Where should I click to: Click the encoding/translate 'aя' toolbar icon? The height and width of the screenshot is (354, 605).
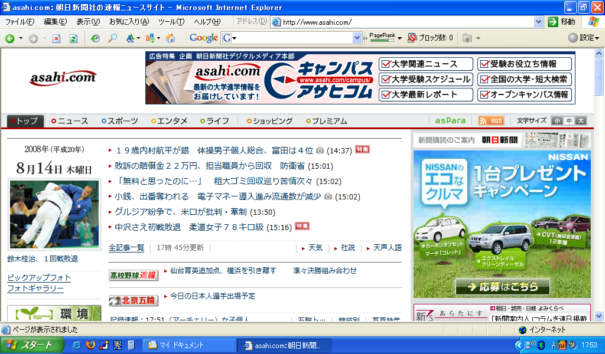150,38
